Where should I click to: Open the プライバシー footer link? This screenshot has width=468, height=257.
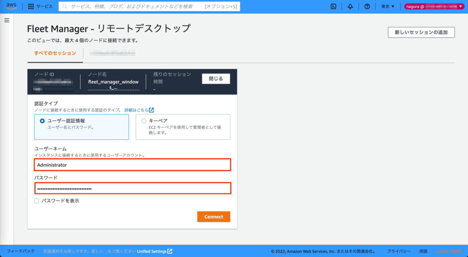pyautogui.click(x=399, y=252)
